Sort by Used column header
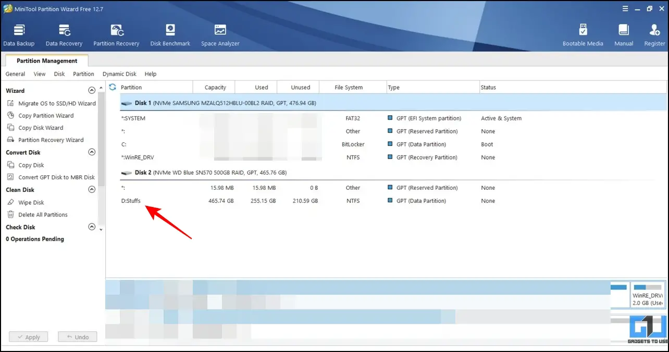Viewport: 669px width, 352px height. pos(256,87)
